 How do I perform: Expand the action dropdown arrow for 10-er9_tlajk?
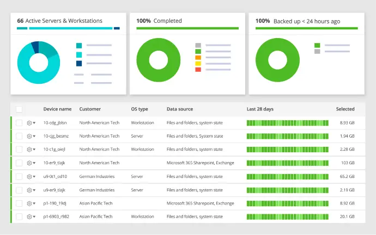pyautogui.click(x=34, y=163)
